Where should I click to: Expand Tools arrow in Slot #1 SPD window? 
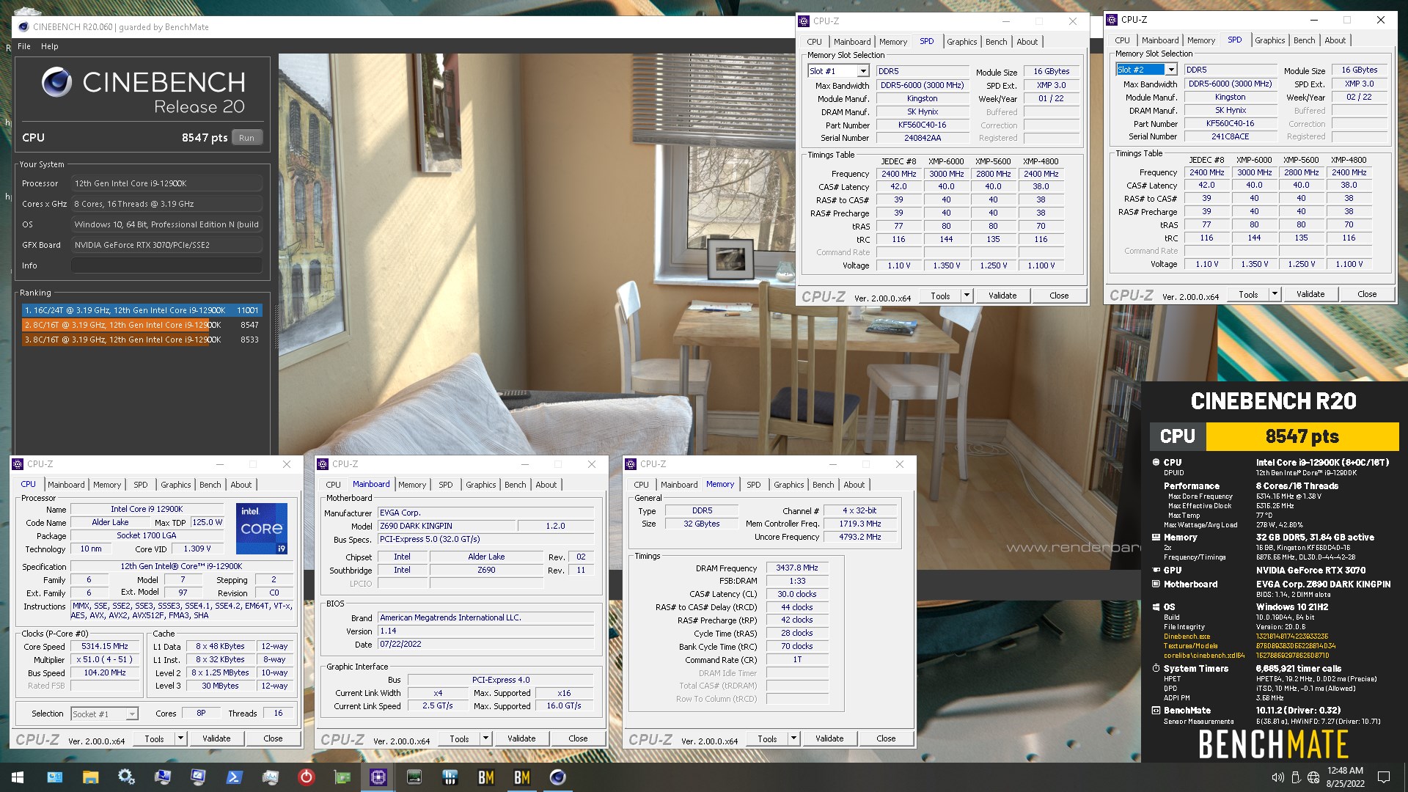point(967,296)
